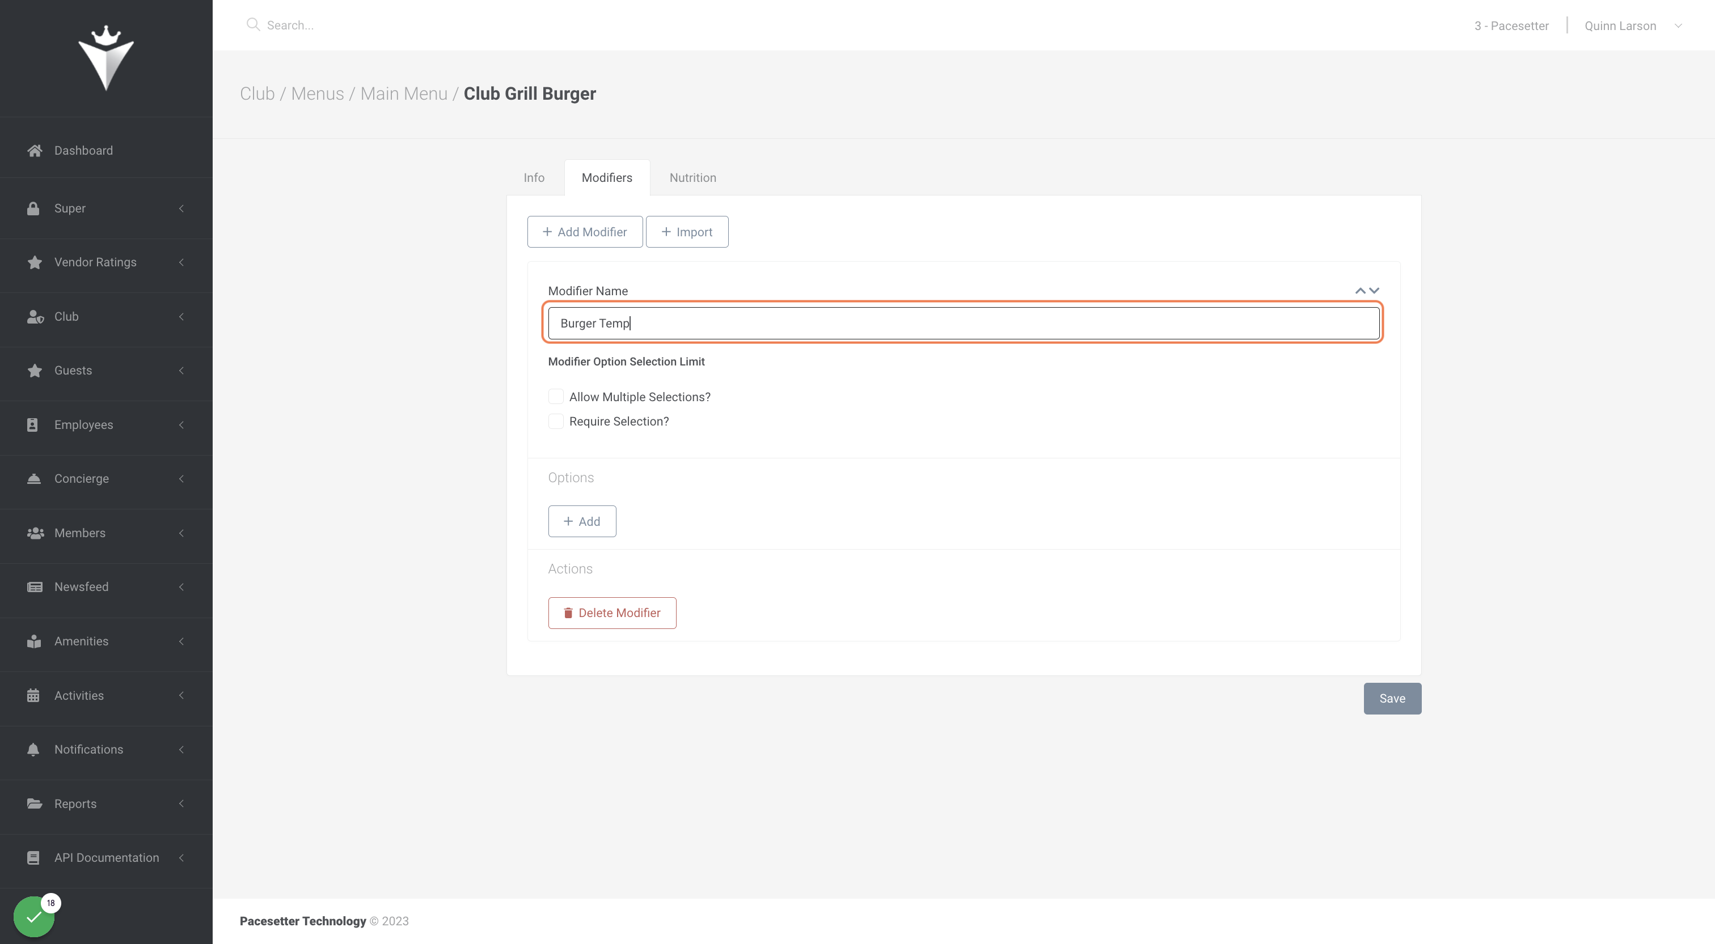This screenshot has height=944, width=1715.
Task: Open the green checklist badge with 18
Action: click(x=34, y=916)
